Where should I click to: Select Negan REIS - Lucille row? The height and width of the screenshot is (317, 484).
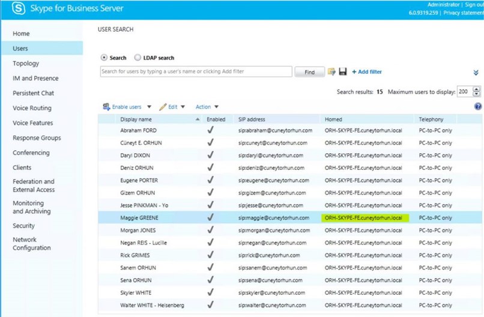(x=290, y=243)
